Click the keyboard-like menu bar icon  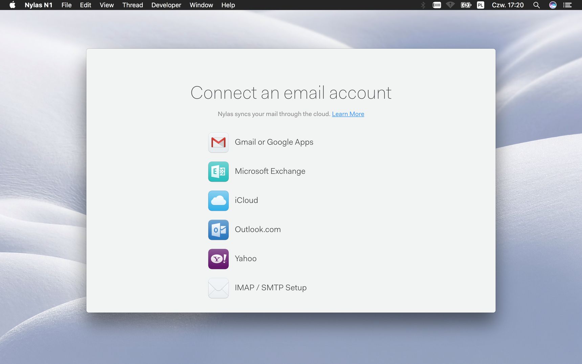437,5
